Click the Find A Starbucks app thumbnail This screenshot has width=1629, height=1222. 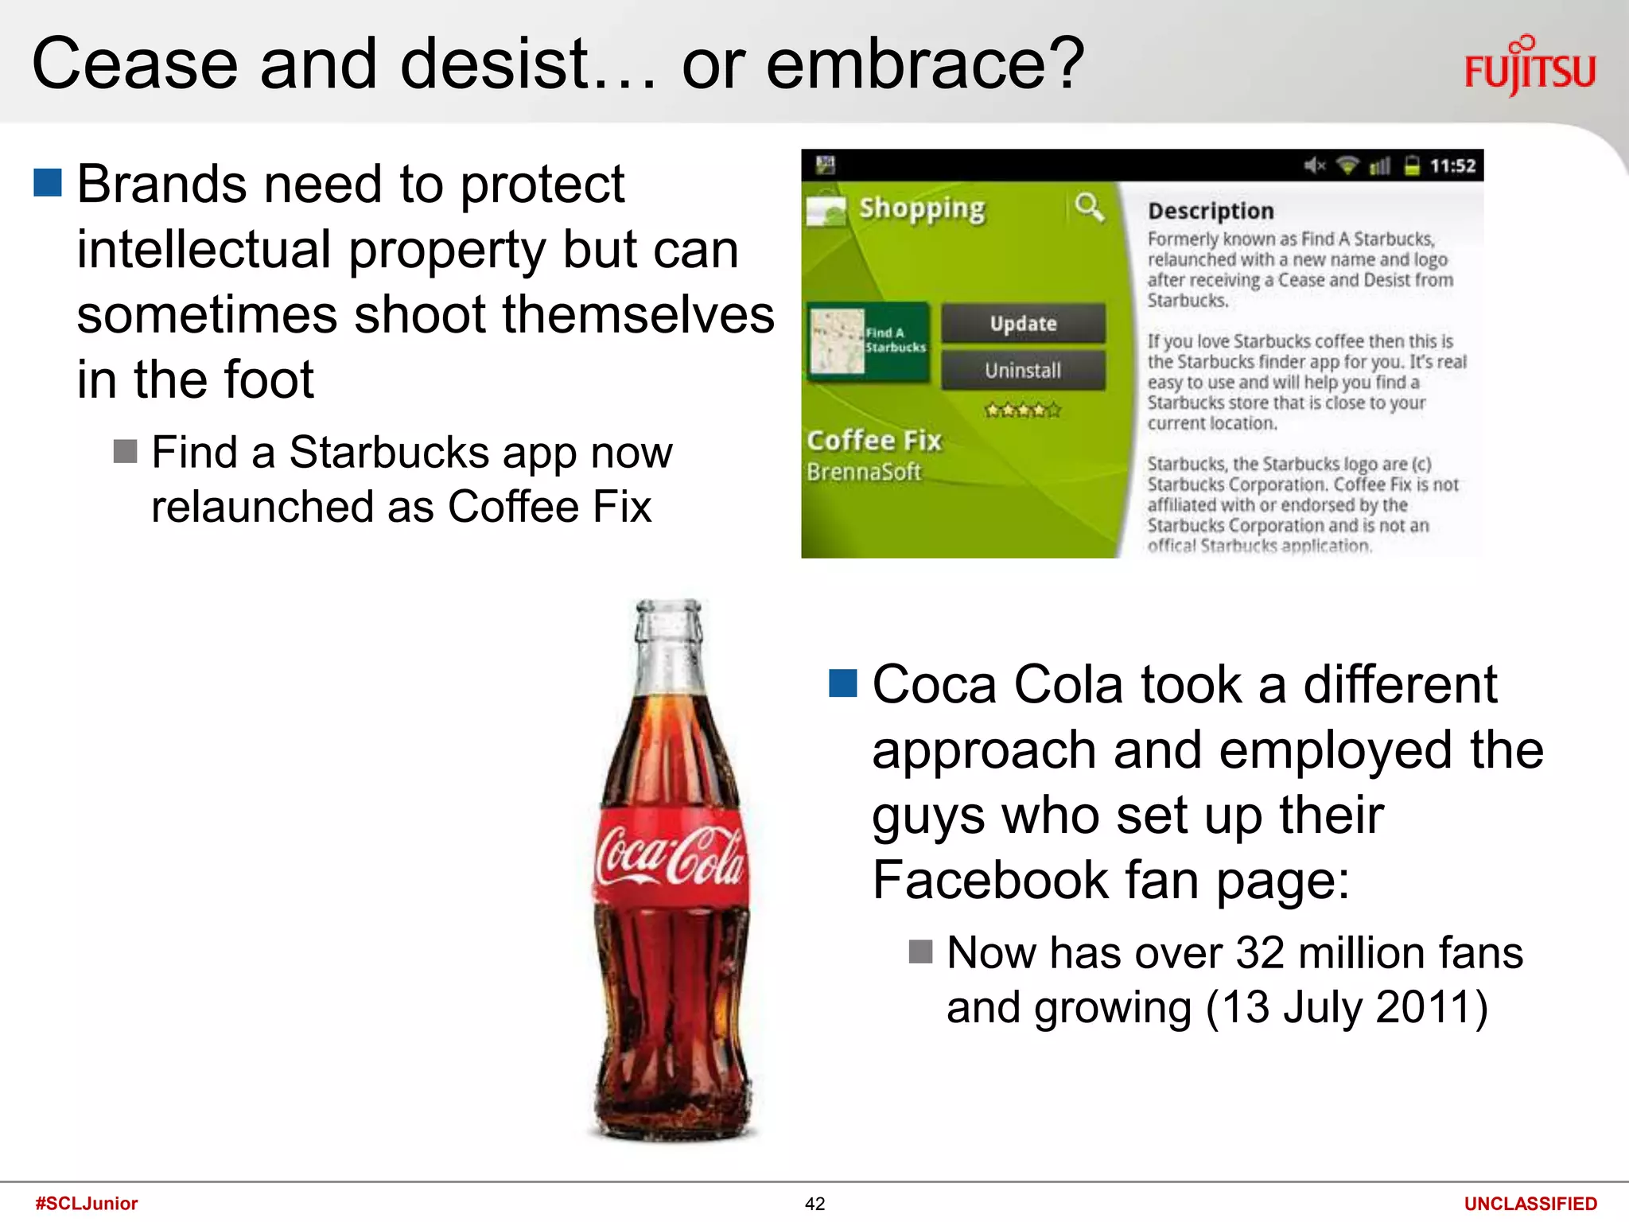click(869, 342)
